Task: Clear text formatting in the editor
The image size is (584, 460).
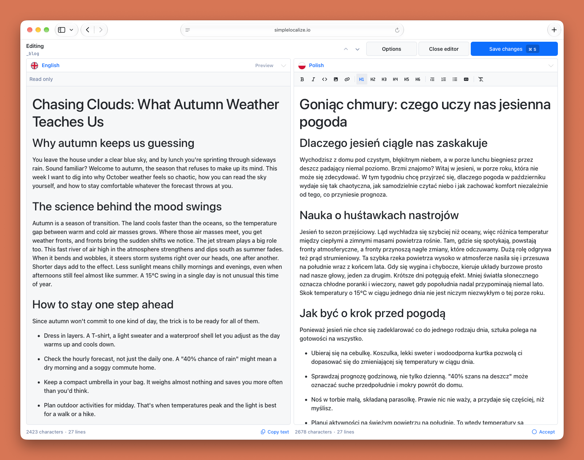Action: click(481, 79)
